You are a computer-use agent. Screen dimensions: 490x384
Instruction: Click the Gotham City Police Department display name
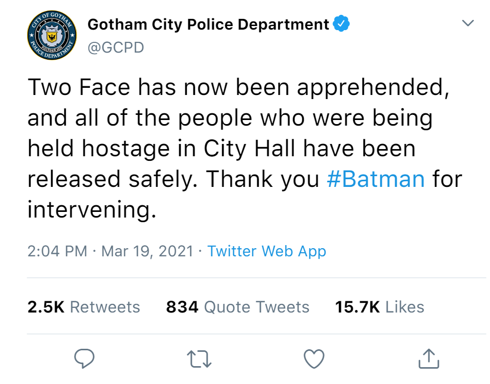coord(208,25)
